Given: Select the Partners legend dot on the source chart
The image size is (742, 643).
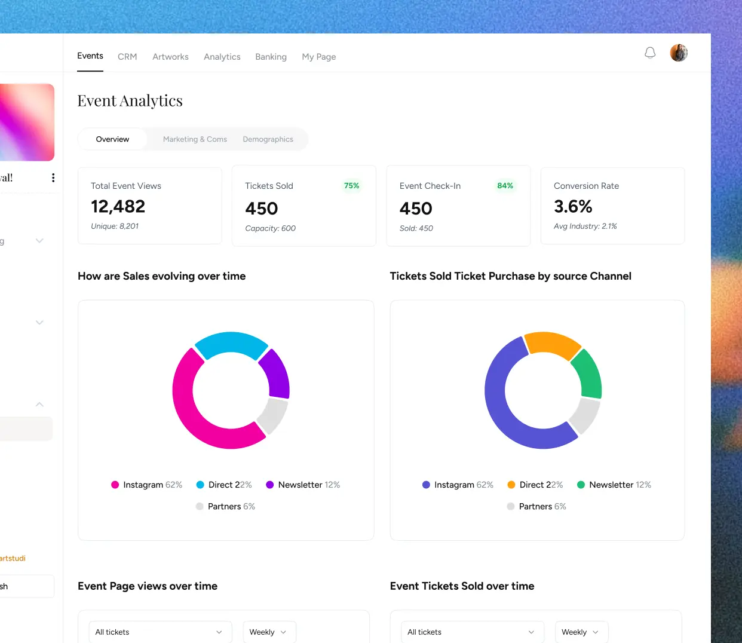Looking at the screenshot, I should (510, 506).
